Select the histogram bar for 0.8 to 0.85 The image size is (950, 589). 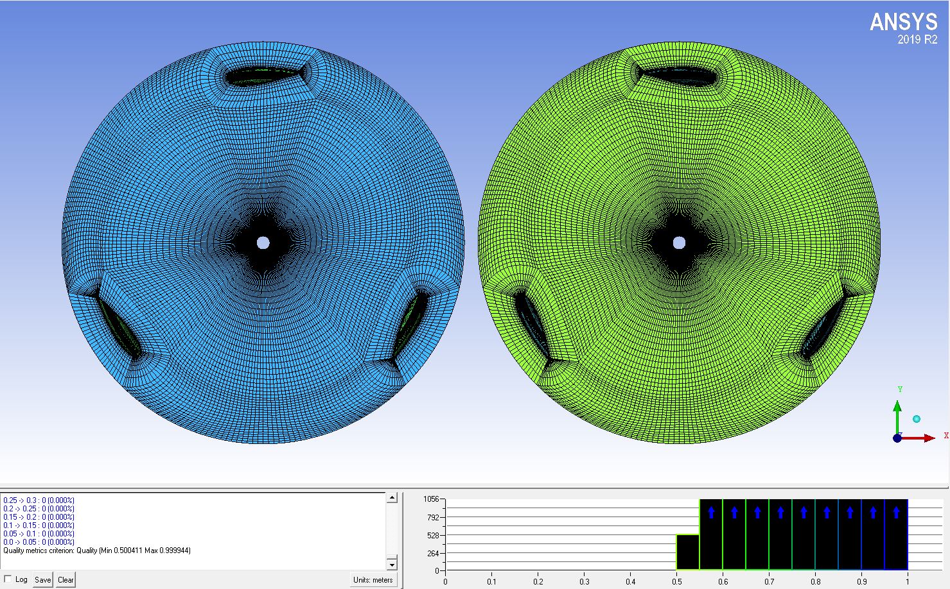click(827, 534)
